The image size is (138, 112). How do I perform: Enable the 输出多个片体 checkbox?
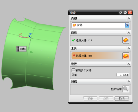click(x=73, y=70)
